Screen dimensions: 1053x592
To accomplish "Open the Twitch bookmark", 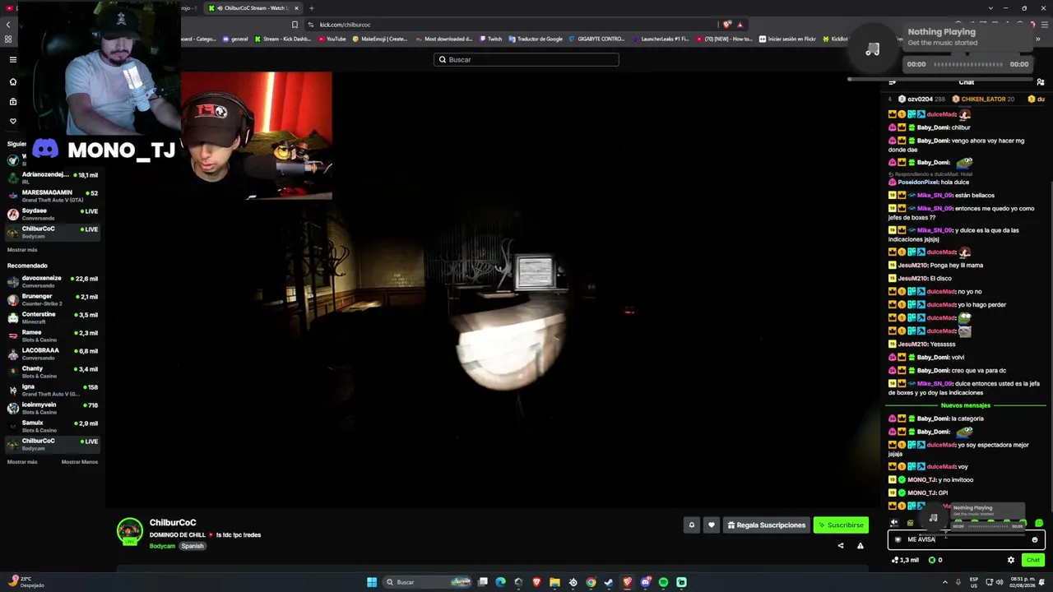I will click(x=490, y=39).
